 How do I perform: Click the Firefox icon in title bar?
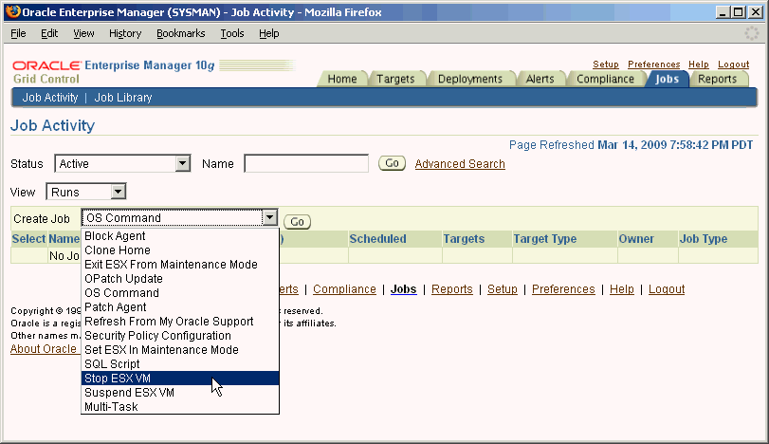[13, 11]
